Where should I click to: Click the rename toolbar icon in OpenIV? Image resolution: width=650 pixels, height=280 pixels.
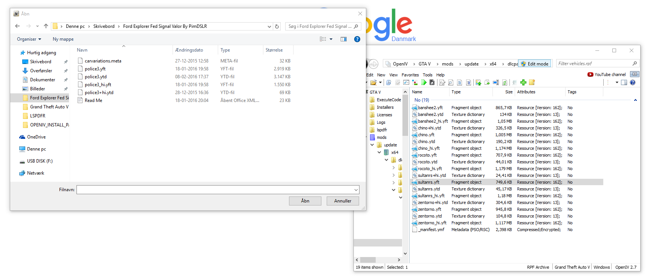pyautogui.click(x=496, y=82)
